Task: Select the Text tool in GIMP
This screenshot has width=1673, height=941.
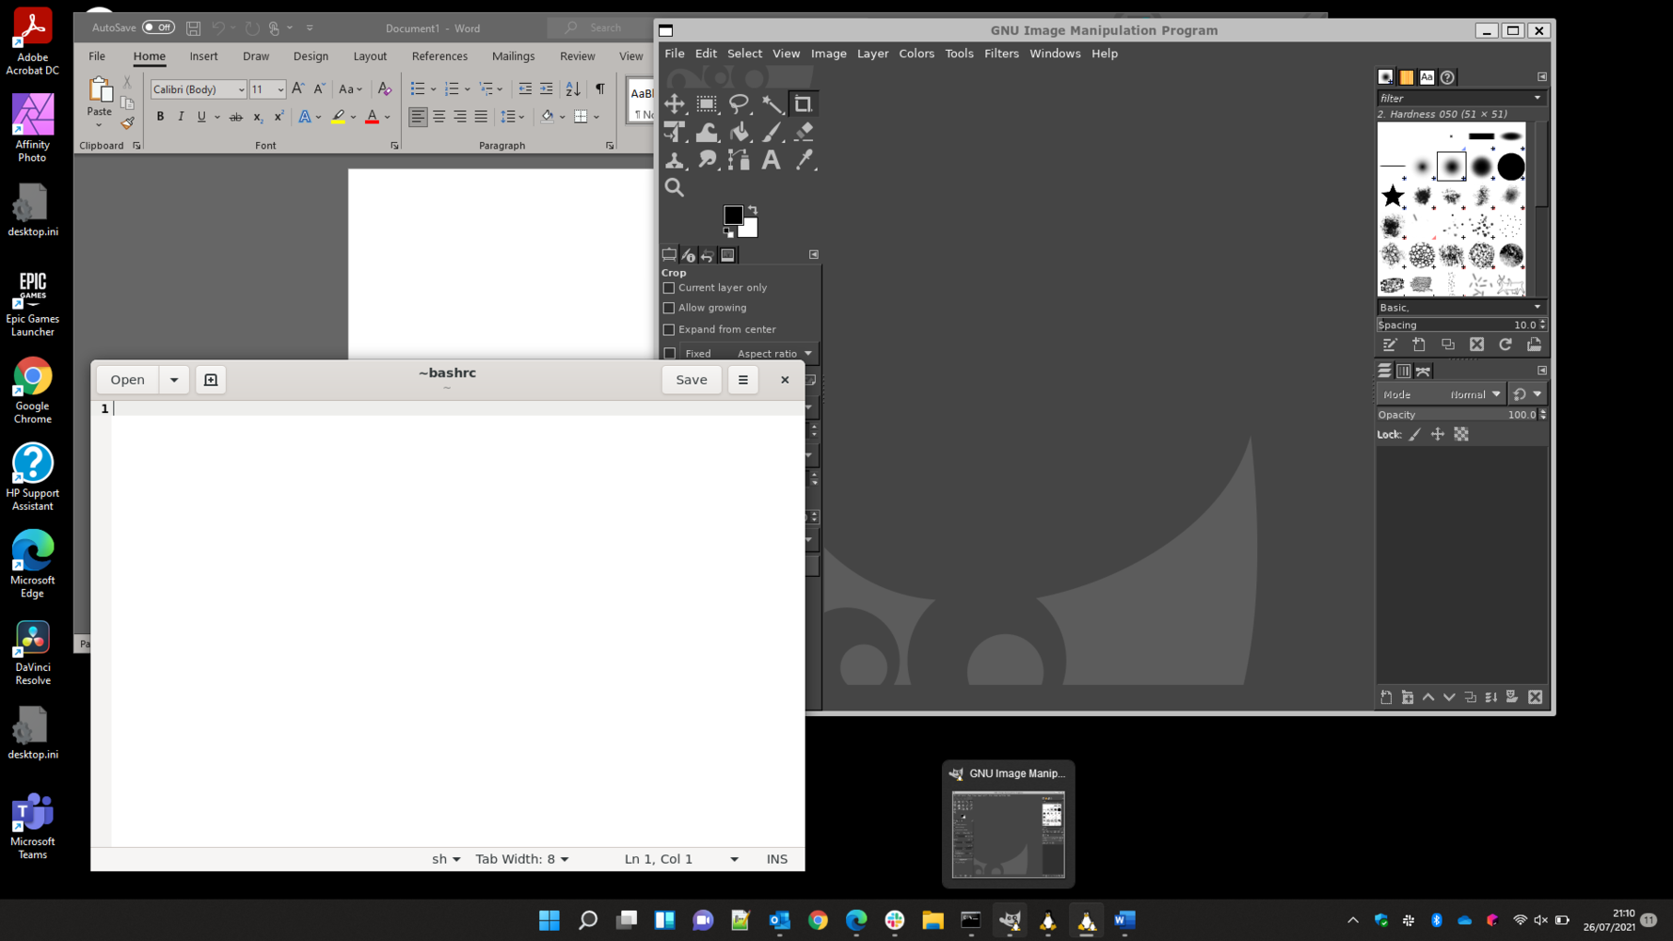Action: [772, 160]
